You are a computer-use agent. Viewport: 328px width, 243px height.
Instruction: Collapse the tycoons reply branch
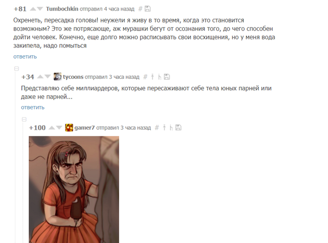(x=16, y=69)
